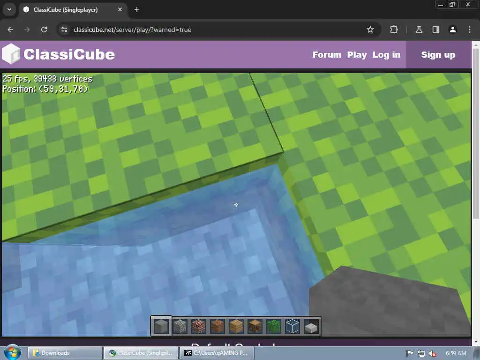
Task: Click the Action Center flag icon
Action: click(x=410, y=353)
